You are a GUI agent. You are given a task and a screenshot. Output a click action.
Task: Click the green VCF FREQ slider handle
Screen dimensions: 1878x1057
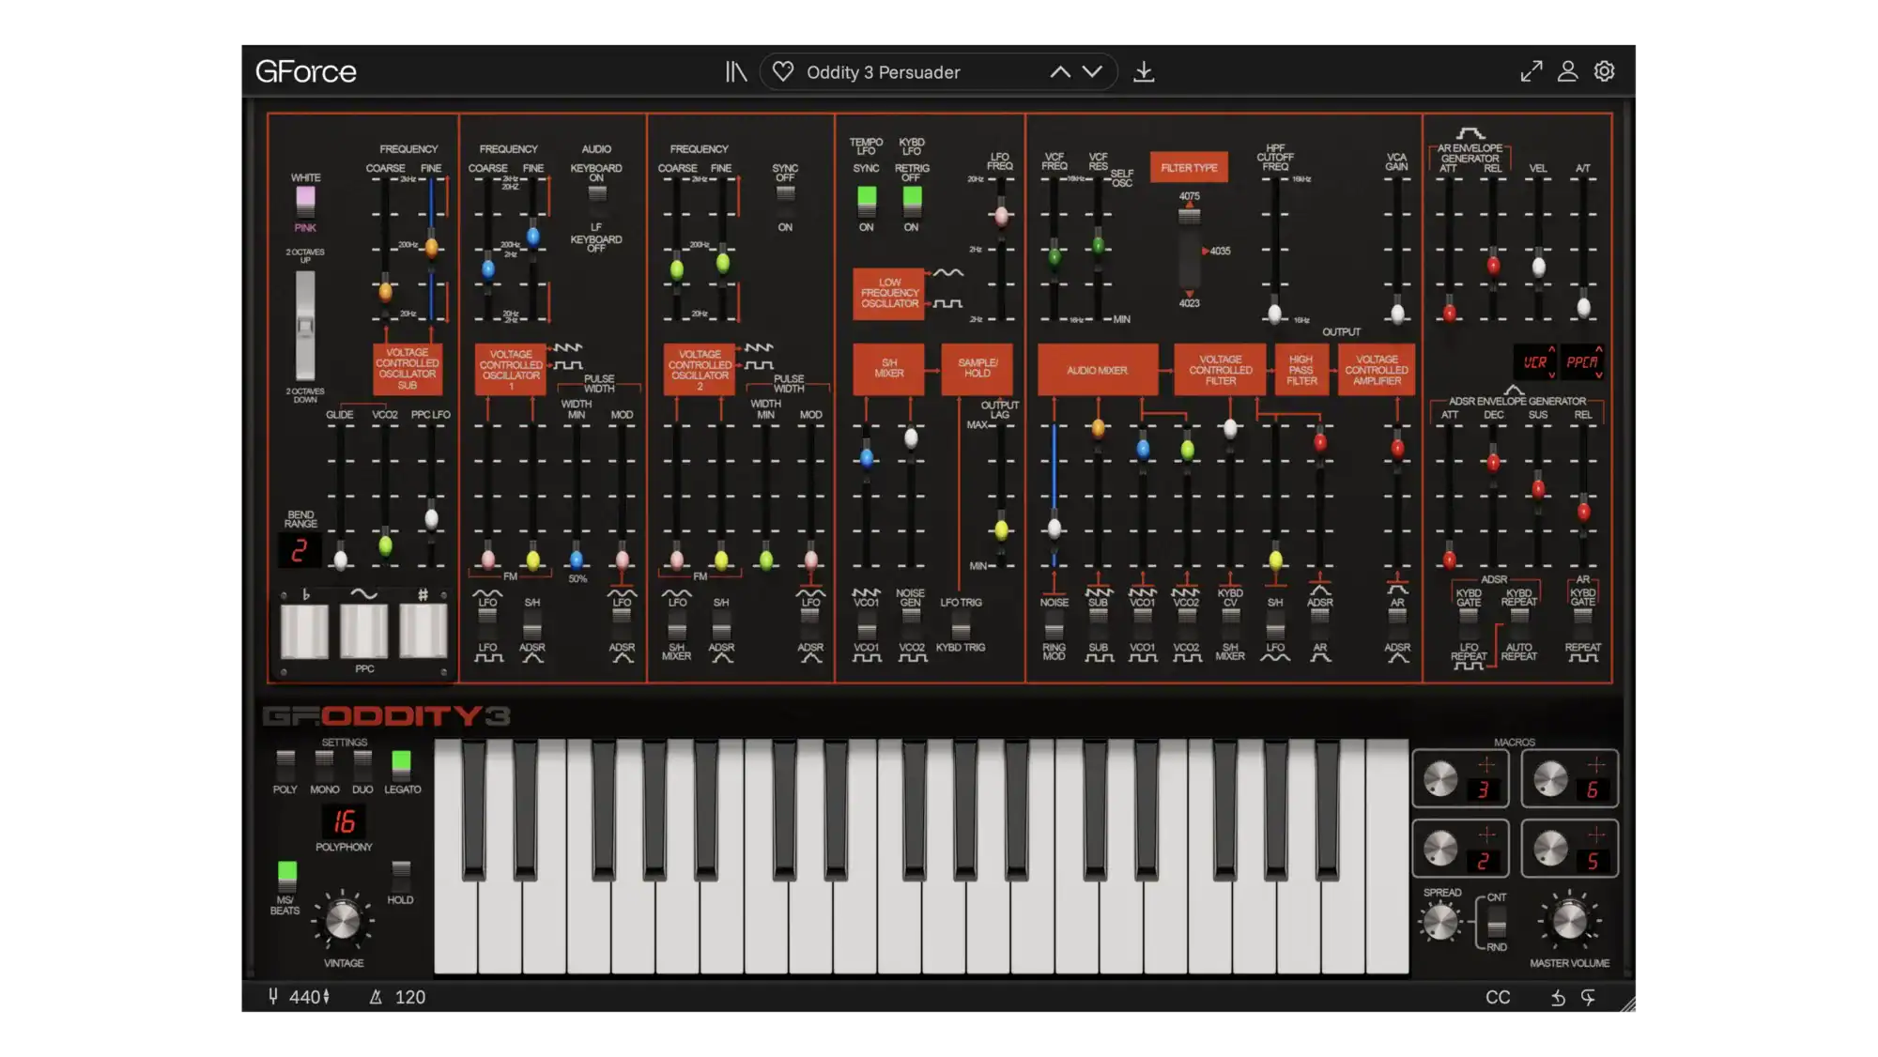pyautogui.click(x=1054, y=255)
